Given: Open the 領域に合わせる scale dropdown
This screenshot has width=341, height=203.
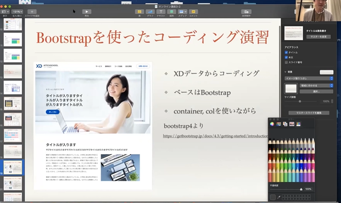Looking at the screenshot, I should pyautogui.click(x=316, y=86).
